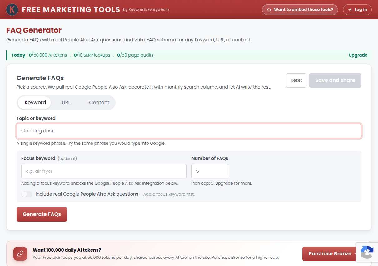378x266 pixels.
Task: Click the Keywords Everywhere K logo
Action: (12, 10)
